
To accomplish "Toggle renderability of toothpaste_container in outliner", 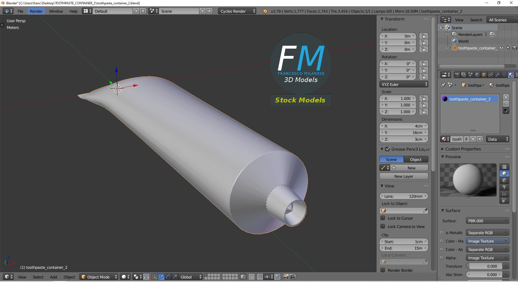I will [515, 48].
